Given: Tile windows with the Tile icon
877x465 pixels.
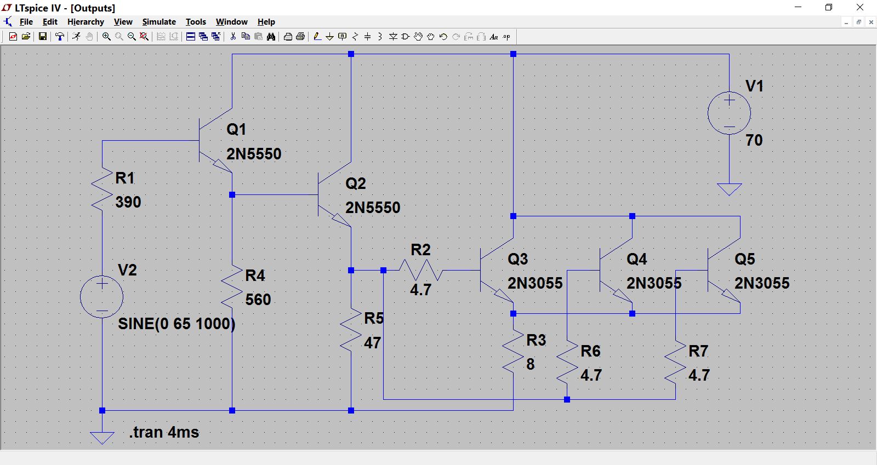Looking at the screenshot, I should click(x=191, y=37).
